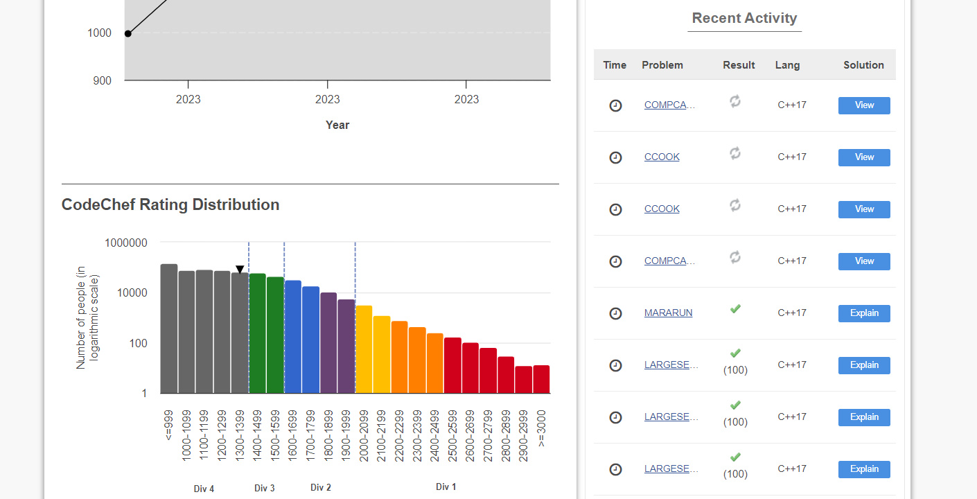Open the first CCOOK problem link
The width and height of the screenshot is (977, 499).
point(662,157)
